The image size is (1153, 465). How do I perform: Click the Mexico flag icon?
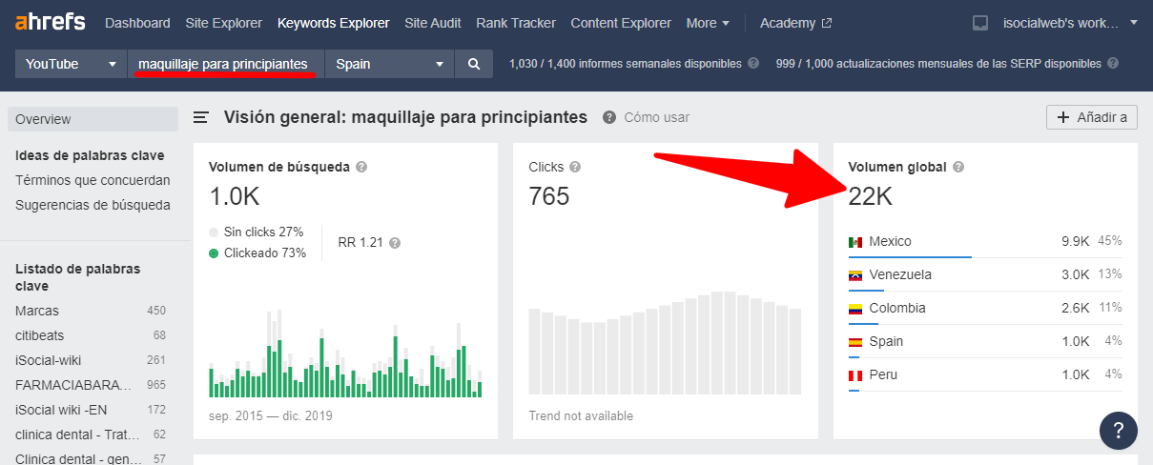(855, 242)
